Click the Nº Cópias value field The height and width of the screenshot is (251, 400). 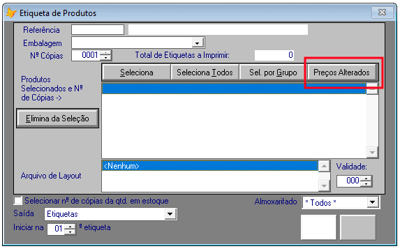click(x=87, y=55)
